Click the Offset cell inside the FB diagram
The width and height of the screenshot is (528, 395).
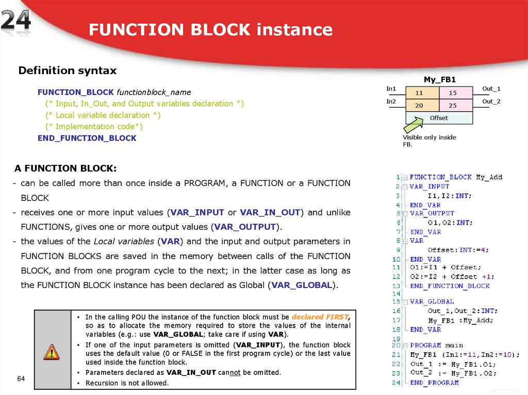[x=439, y=118]
